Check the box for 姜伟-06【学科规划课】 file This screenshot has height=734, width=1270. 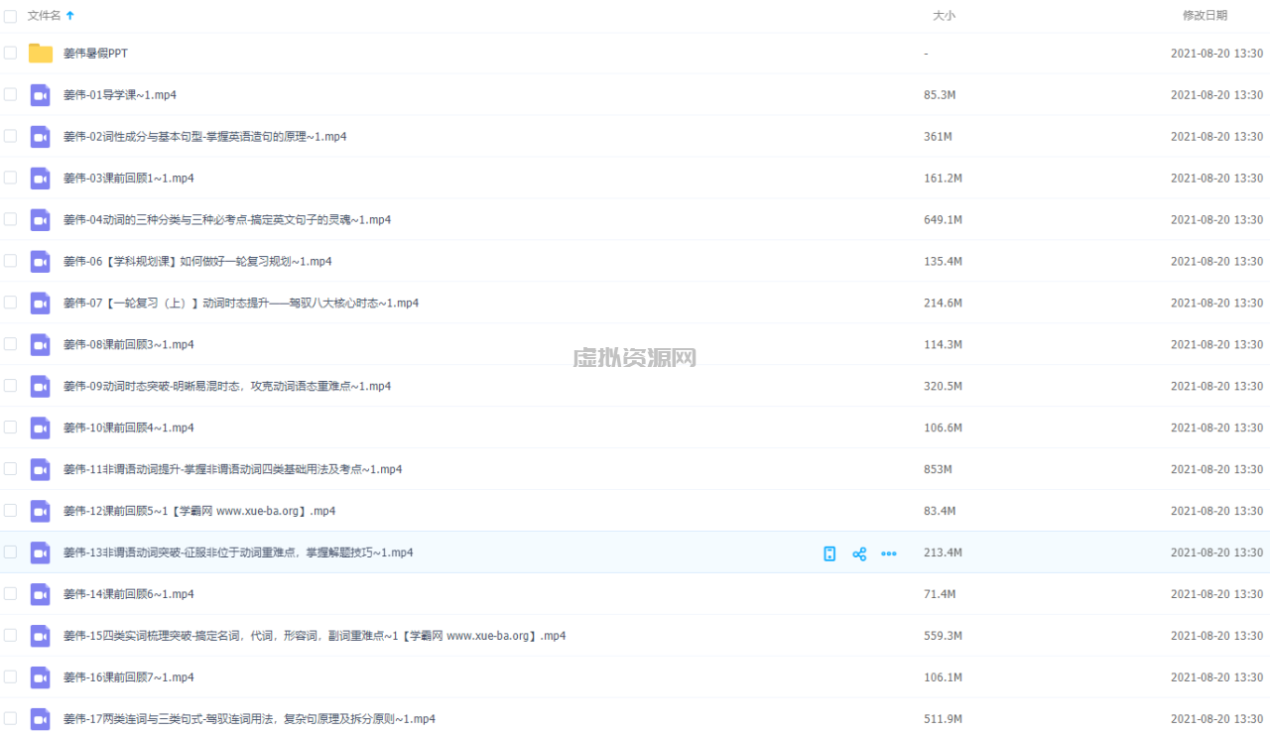point(10,262)
